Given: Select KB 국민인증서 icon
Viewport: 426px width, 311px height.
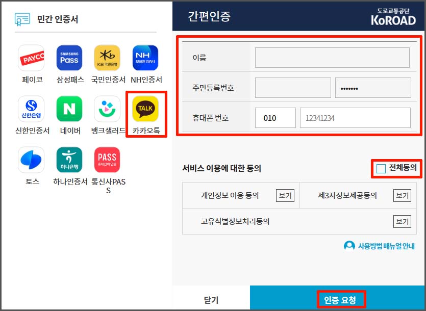Looking at the screenshot, I should tap(107, 58).
